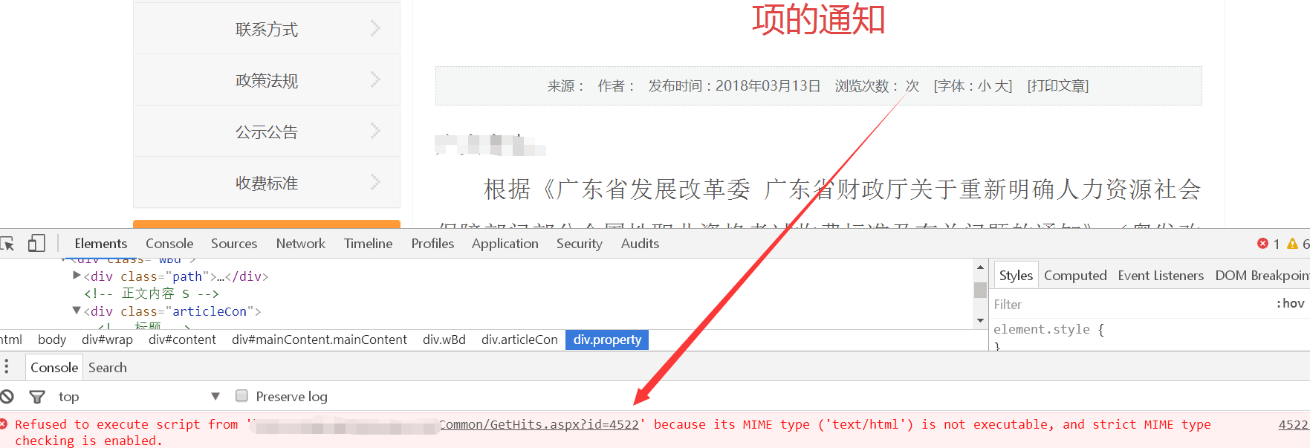This screenshot has height=448, width=1310.
Task: Click the yellow warning count icon
Action: coord(1292,244)
